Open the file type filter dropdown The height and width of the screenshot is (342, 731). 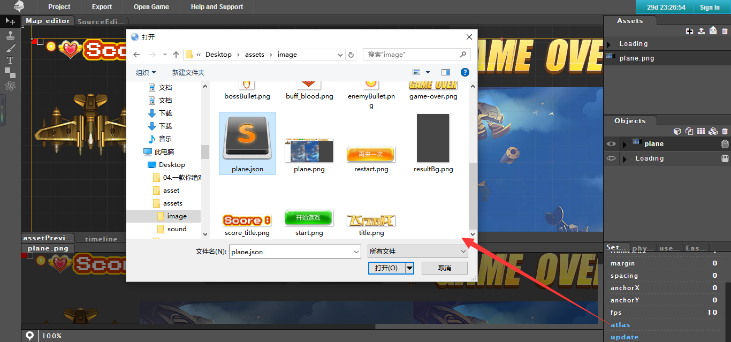(418, 252)
